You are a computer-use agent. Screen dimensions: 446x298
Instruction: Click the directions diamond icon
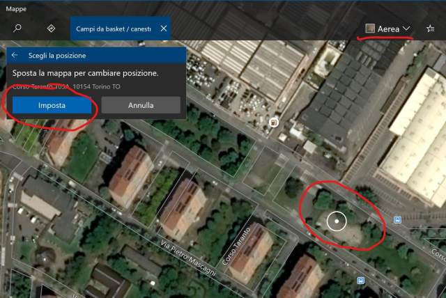[x=51, y=29]
